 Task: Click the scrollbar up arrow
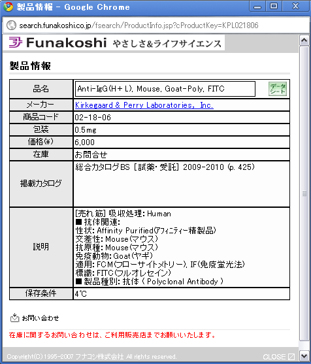(x=304, y=41)
